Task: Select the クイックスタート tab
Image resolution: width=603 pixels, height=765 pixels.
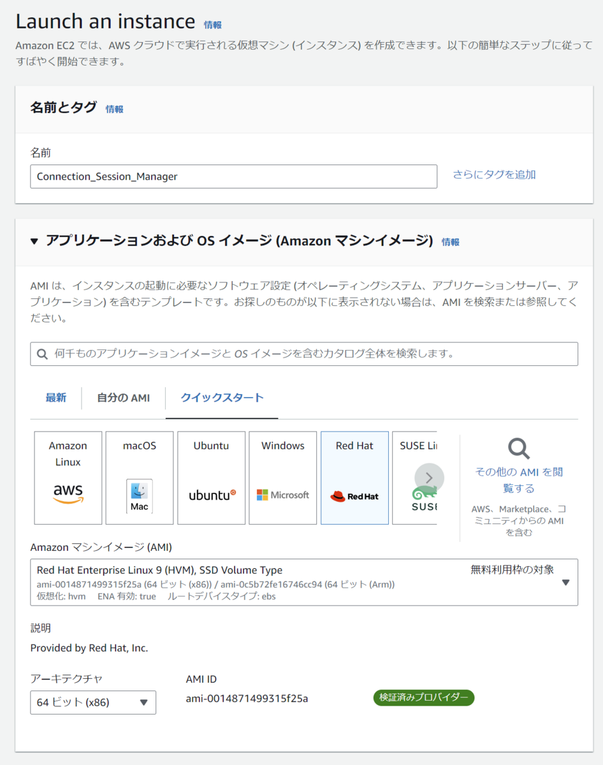Action: click(x=222, y=398)
